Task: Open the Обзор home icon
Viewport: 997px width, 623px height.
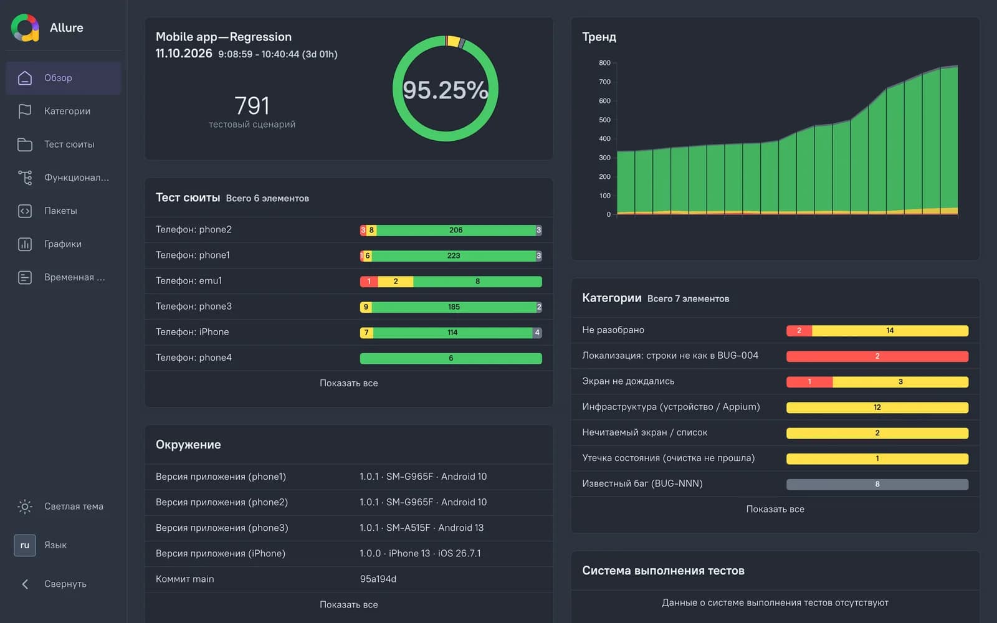Action: (x=25, y=78)
